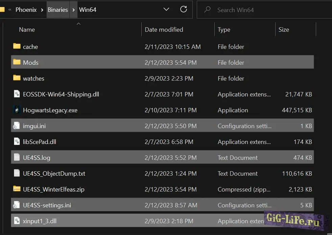Click the UE4SS_WinterElfeas.zip archive icon
The height and width of the screenshot is (235, 332).
[x=17, y=189]
